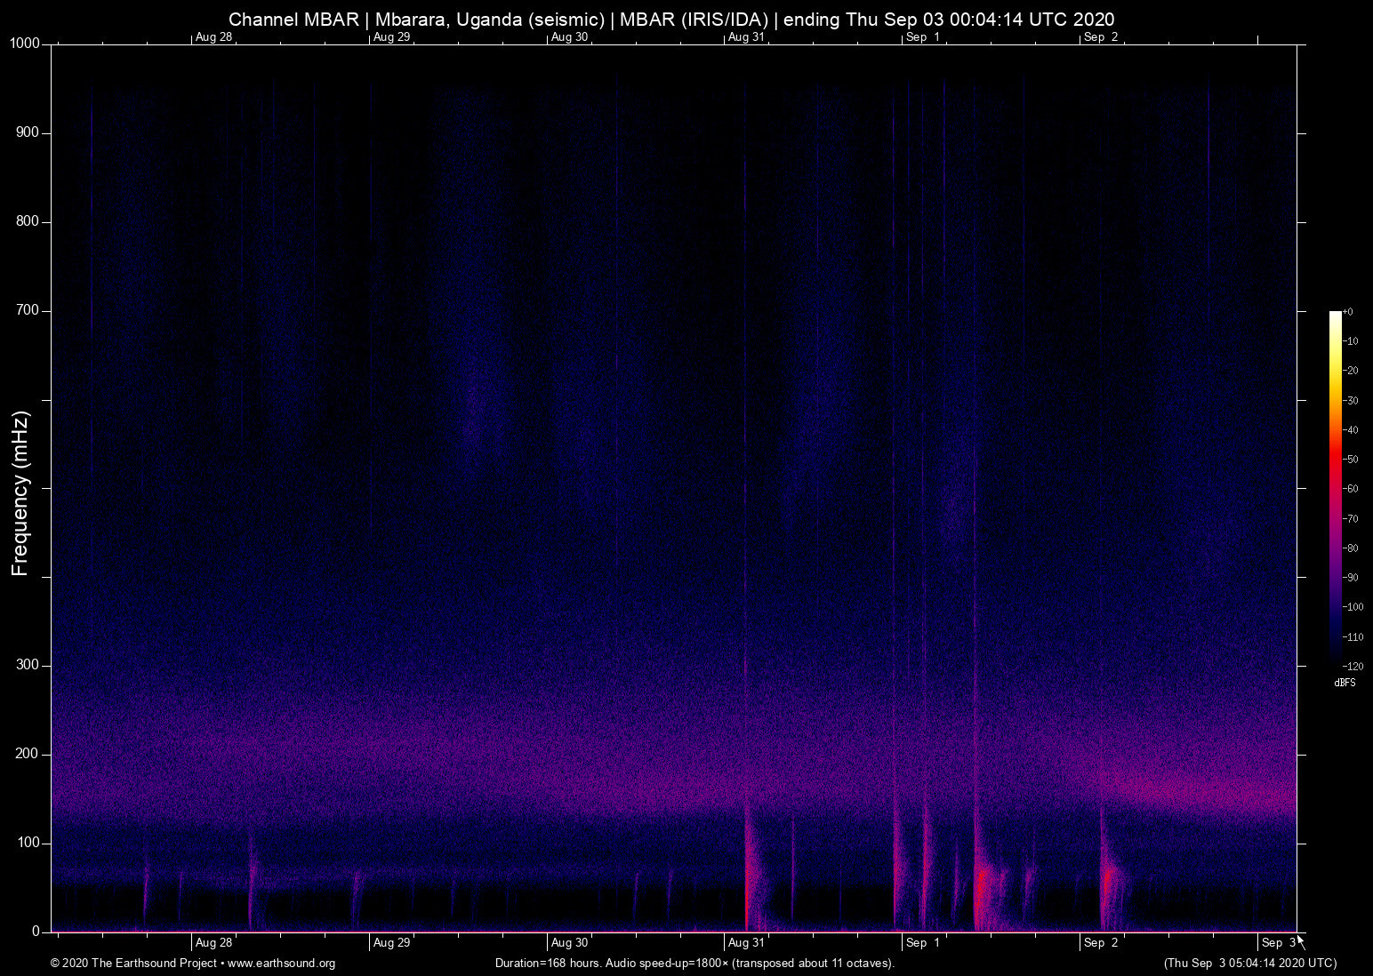
Task: Click the Thu Sep 3 timestamp at bottom right
Action: (1249, 963)
